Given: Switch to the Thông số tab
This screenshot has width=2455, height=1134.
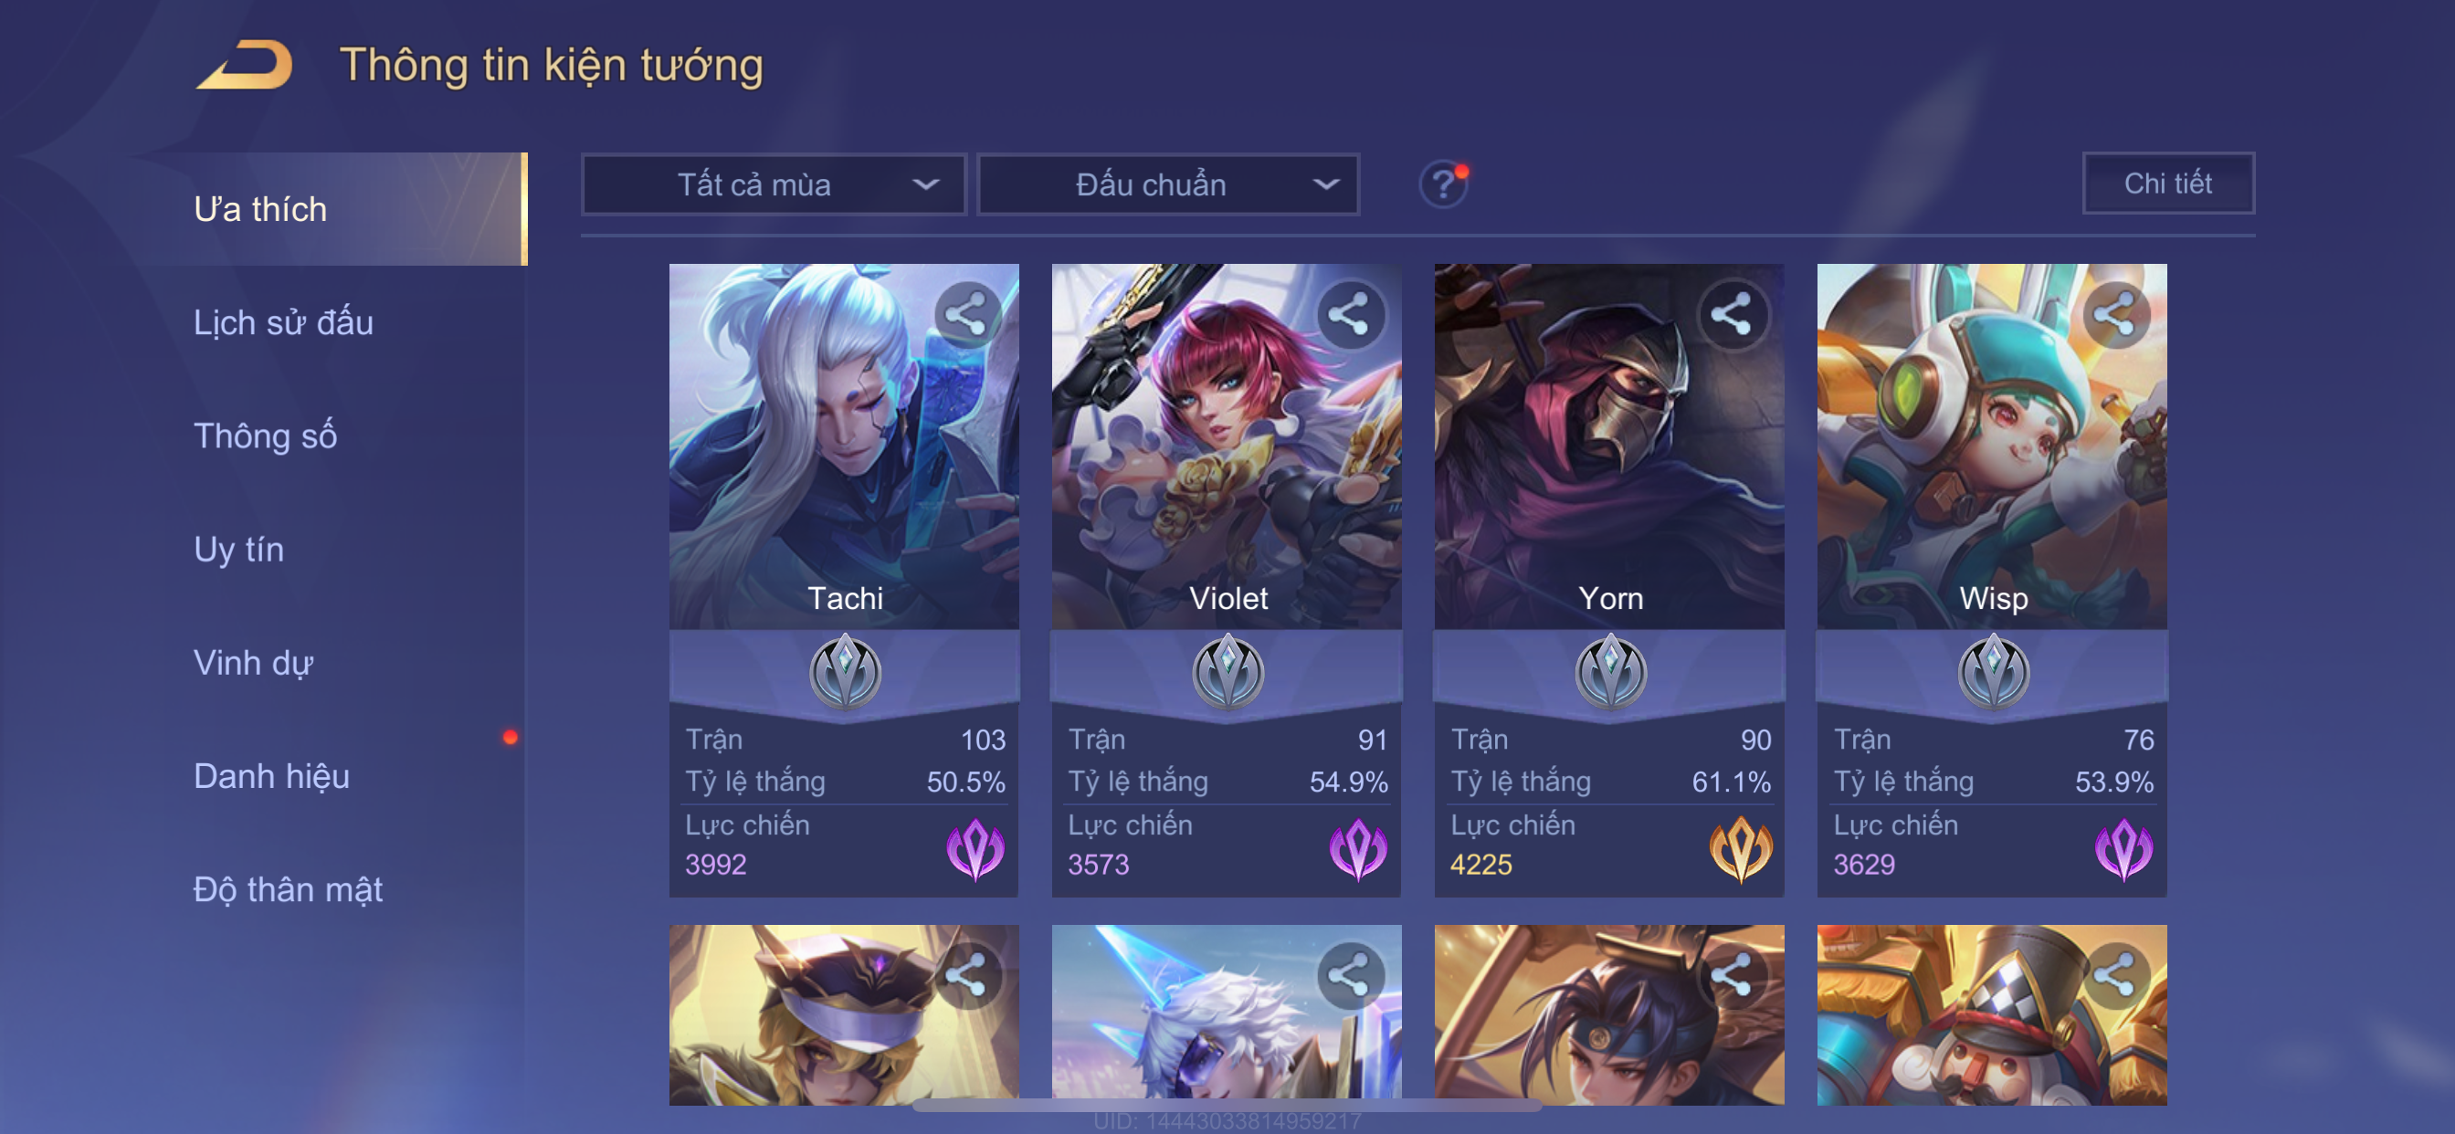Looking at the screenshot, I should pos(265,436).
